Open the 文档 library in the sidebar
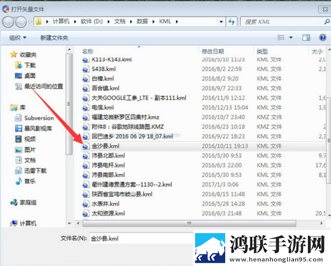331x266 pixels. 25,160
